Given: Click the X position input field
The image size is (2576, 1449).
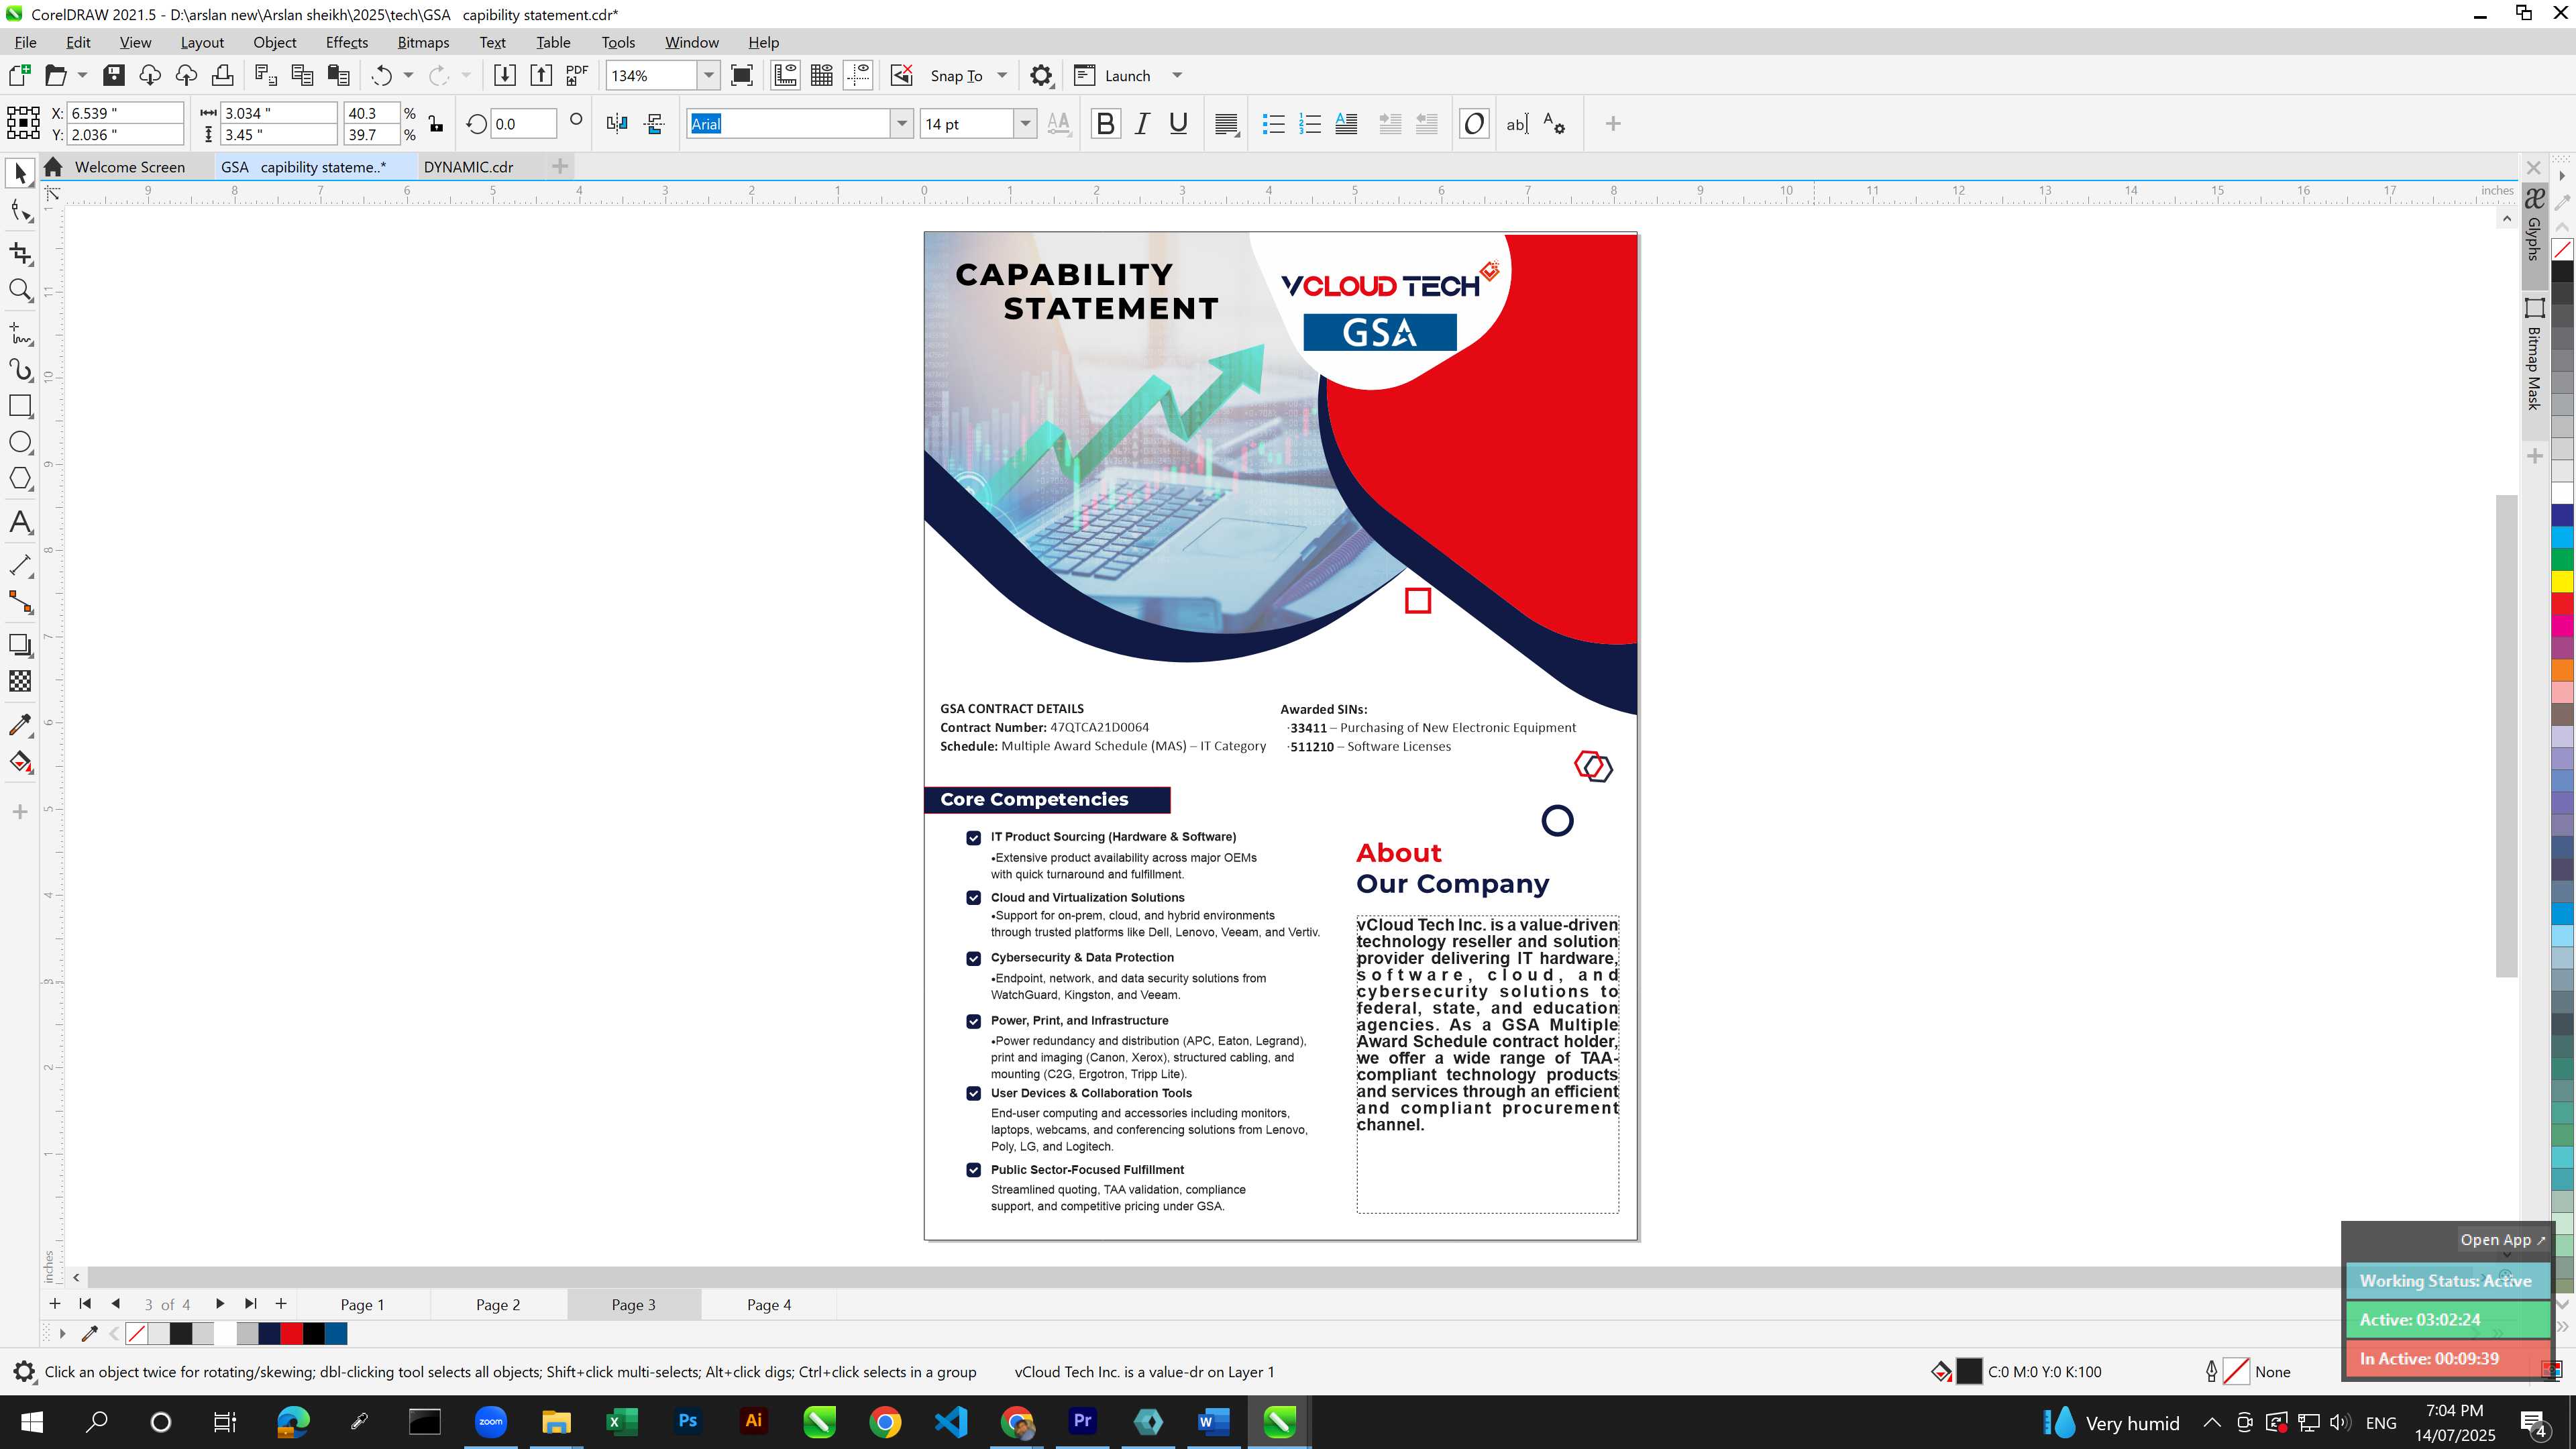Looking at the screenshot, I should [x=125, y=113].
